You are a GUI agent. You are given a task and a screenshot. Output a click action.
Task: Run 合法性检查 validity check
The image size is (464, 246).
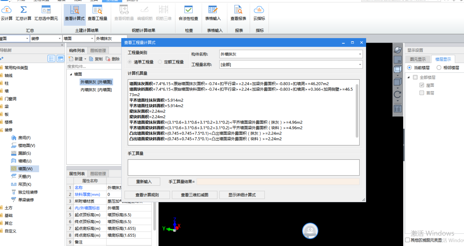click(x=189, y=13)
